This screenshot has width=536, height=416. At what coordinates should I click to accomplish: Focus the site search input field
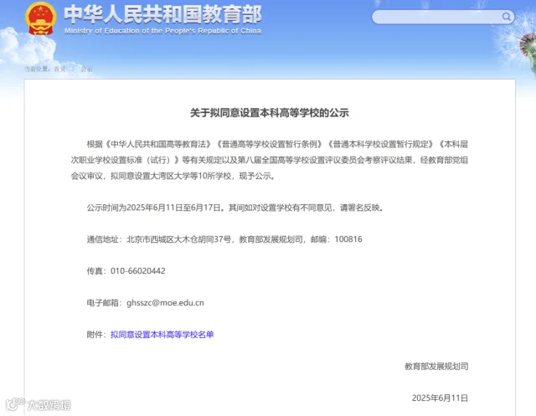coord(443,17)
